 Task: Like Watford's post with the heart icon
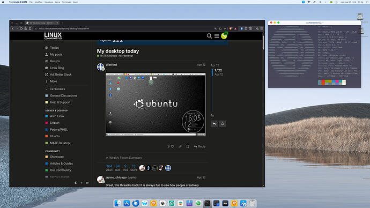click(173, 146)
